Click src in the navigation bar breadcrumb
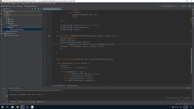Screen dimensions: 194x109 [14, 6]
